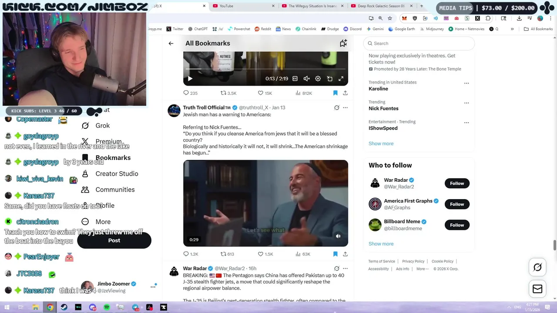Open the Privacy Policy link
The width and height of the screenshot is (557, 313).
click(413, 261)
